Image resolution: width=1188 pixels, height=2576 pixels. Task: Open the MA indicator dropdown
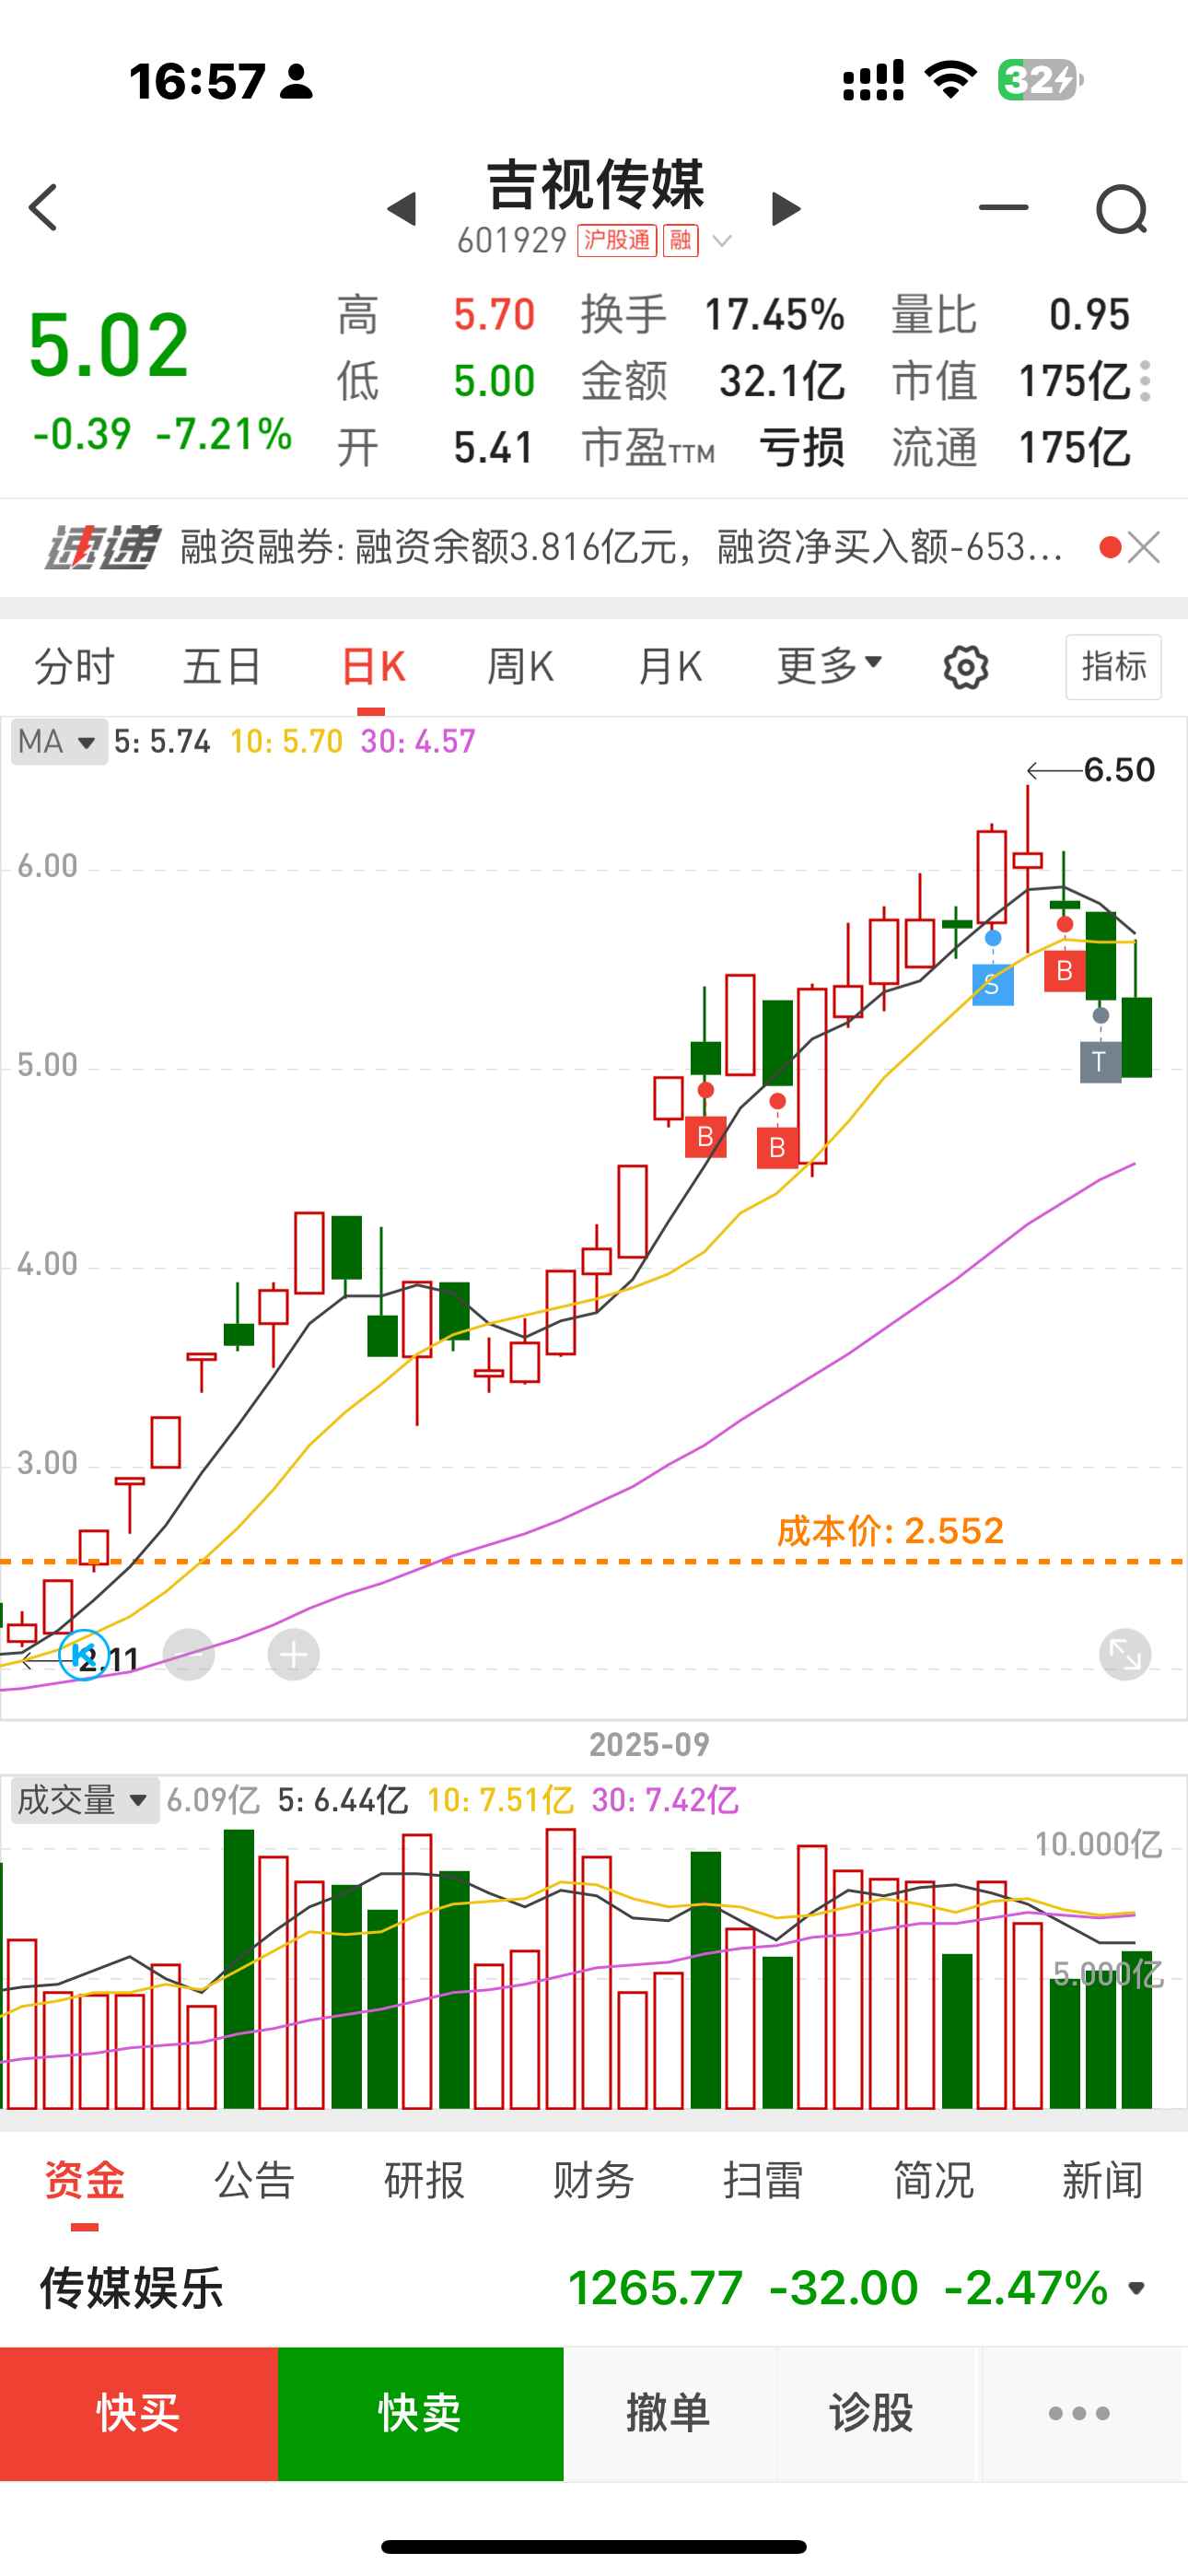tap(59, 742)
